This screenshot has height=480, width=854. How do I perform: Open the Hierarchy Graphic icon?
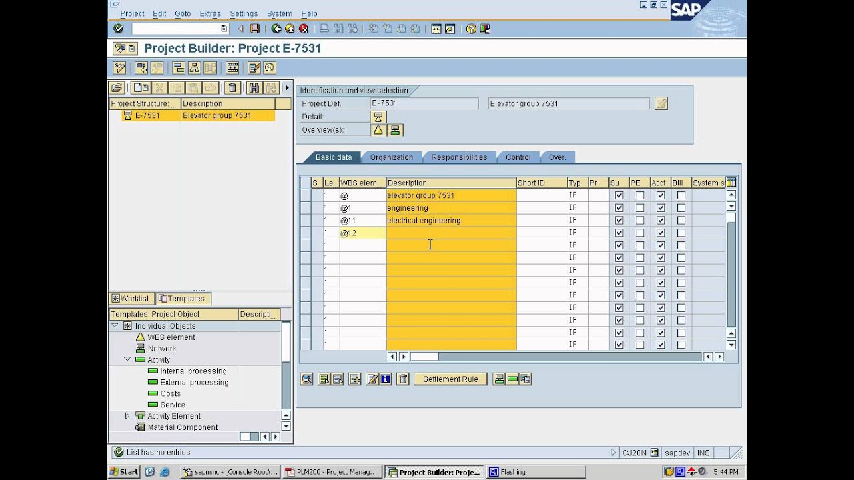[194, 67]
